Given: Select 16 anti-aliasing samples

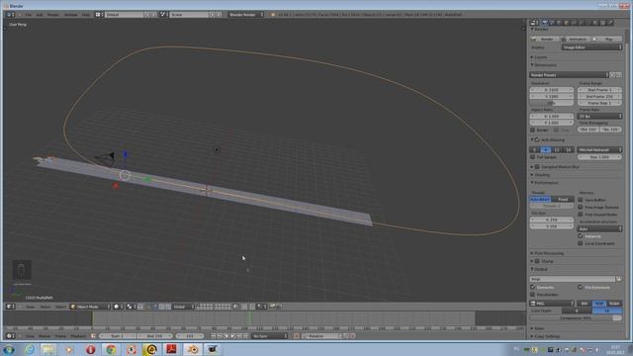Looking at the screenshot, I should (569, 150).
